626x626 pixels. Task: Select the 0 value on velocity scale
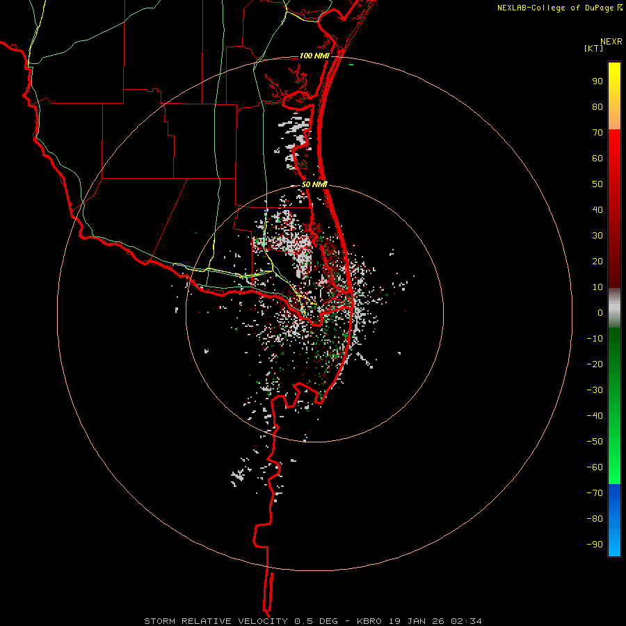point(600,312)
